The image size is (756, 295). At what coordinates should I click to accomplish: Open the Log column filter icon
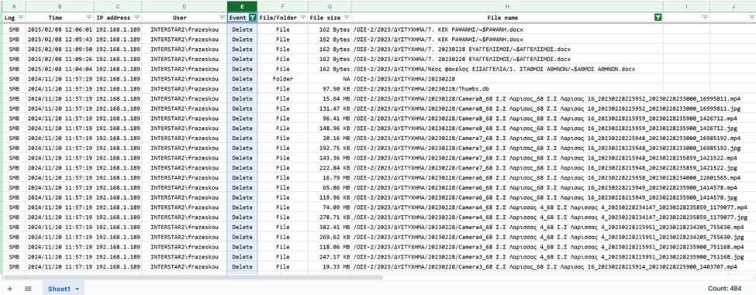21,17
